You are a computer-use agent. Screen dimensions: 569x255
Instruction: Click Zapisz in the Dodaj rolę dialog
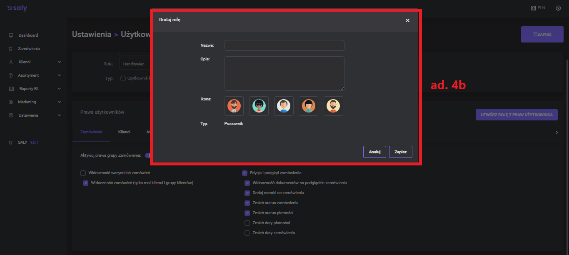[x=400, y=152]
